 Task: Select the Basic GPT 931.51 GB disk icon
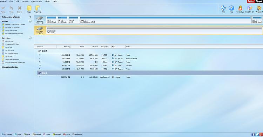[40, 20]
